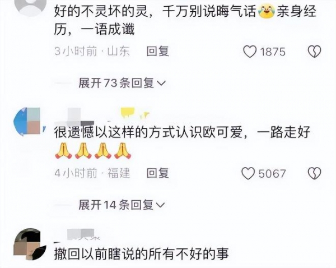Select the comment 撤回以前瞎说的所有不好的事
The image size is (336, 268).
142,254
